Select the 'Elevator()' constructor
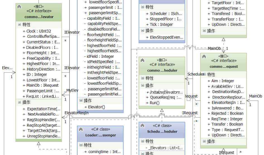This screenshot has height=155, width=264. coord(95,107)
